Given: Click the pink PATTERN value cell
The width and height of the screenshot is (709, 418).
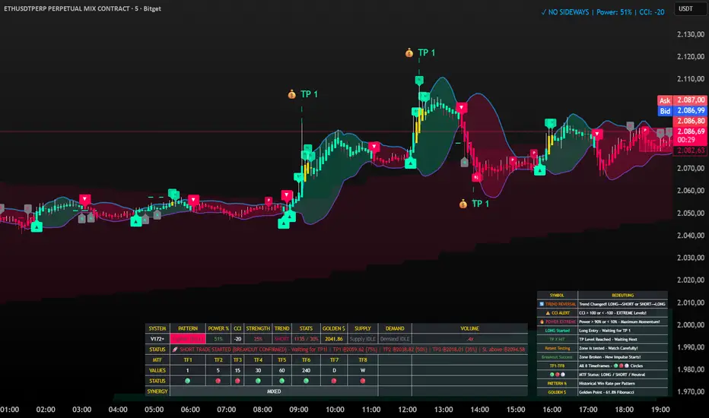Looking at the screenshot, I should pyautogui.click(x=187, y=338).
